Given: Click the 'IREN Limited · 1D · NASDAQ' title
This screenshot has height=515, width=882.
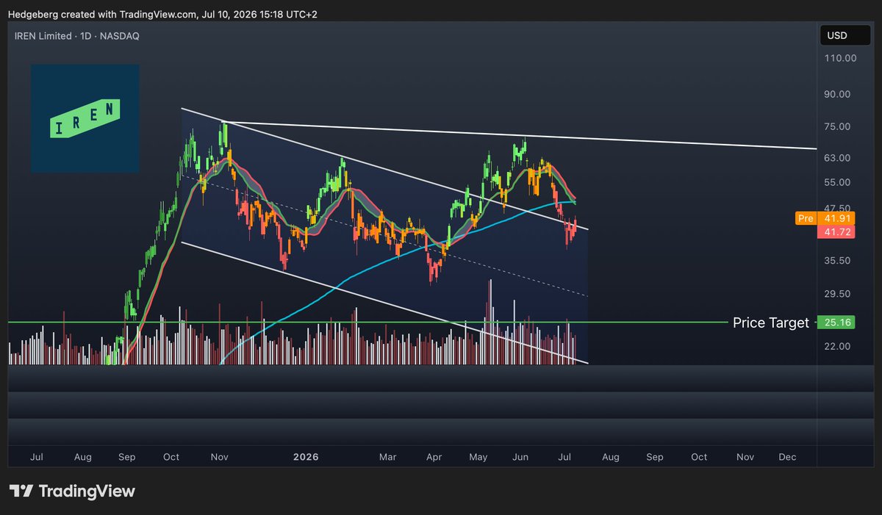Looking at the screenshot, I should click(x=76, y=35).
